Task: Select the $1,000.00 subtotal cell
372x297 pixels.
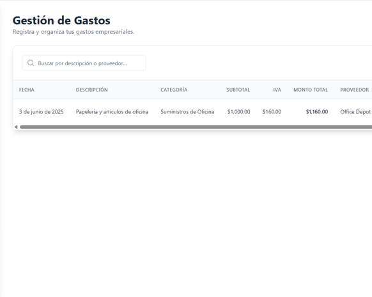Action: coord(238,111)
